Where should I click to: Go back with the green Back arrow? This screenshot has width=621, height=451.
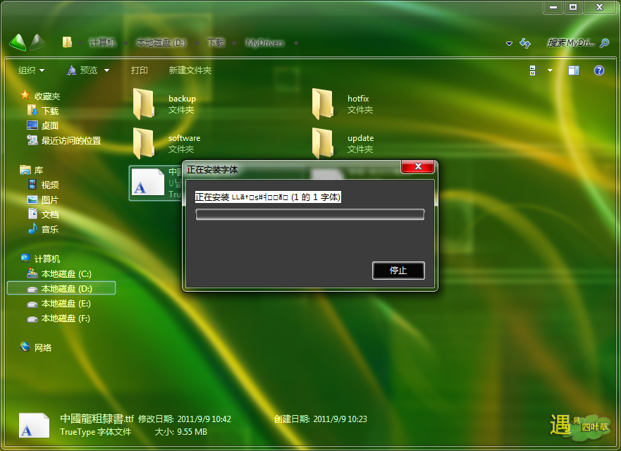[x=18, y=42]
